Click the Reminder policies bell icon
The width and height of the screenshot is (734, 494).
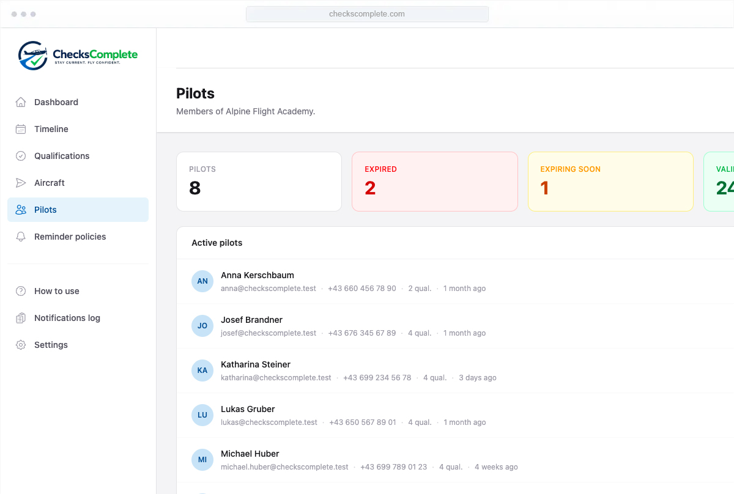pos(21,237)
